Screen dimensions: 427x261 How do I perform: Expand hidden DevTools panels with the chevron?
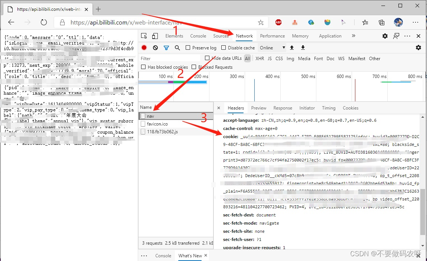pos(353,36)
